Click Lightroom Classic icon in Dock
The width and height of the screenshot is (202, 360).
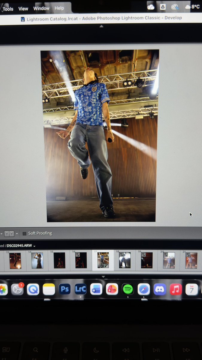81,289
